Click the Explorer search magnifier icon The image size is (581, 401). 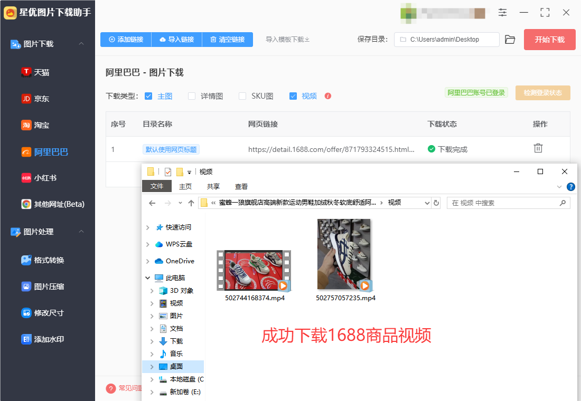pos(563,203)
